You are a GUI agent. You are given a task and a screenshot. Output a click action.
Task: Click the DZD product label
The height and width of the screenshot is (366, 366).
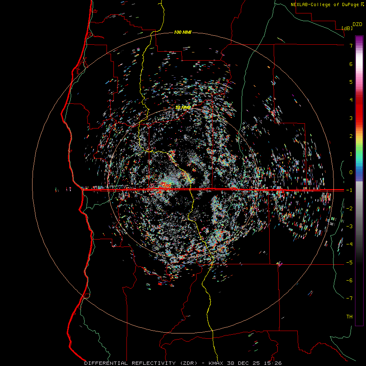click(357, 24)
